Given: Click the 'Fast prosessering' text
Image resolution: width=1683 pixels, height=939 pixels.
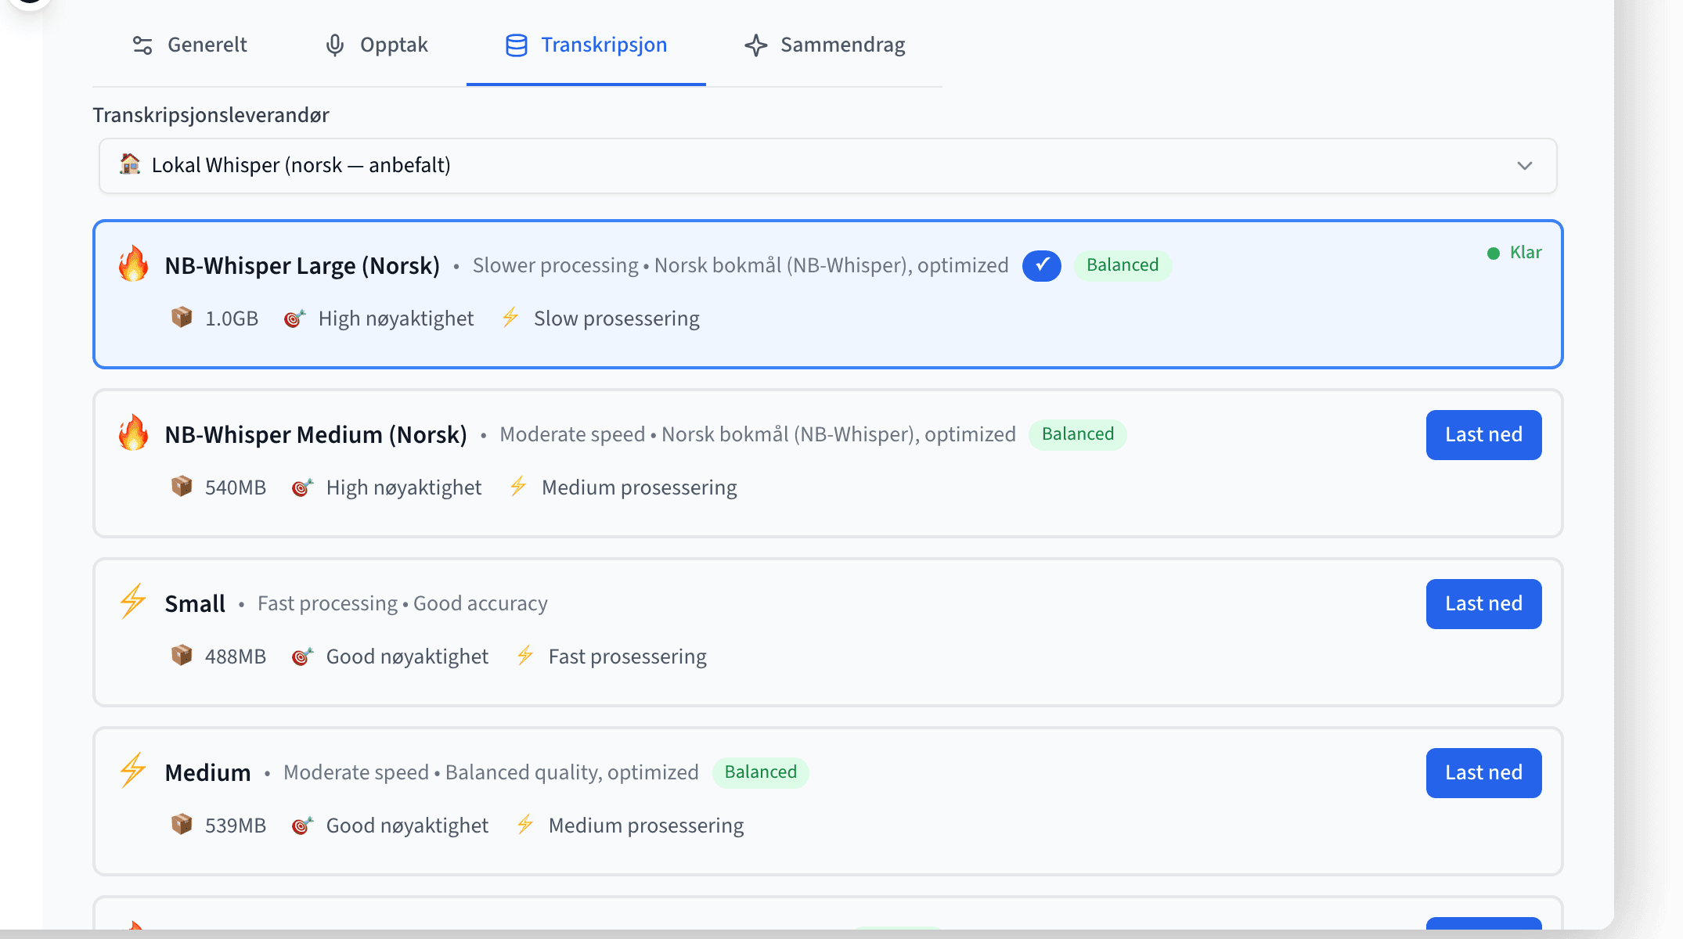Looking at the screenshot, I should 628,657.
